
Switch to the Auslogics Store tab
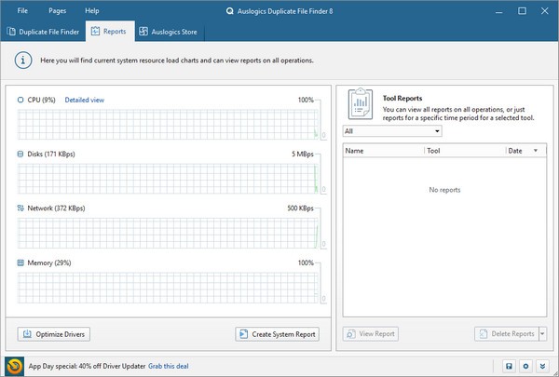pyautogui.click(x=168, y=32)
